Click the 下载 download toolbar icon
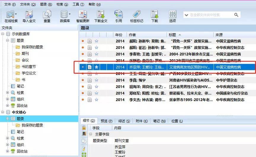The image size is (256, 157). pos(154,14)
